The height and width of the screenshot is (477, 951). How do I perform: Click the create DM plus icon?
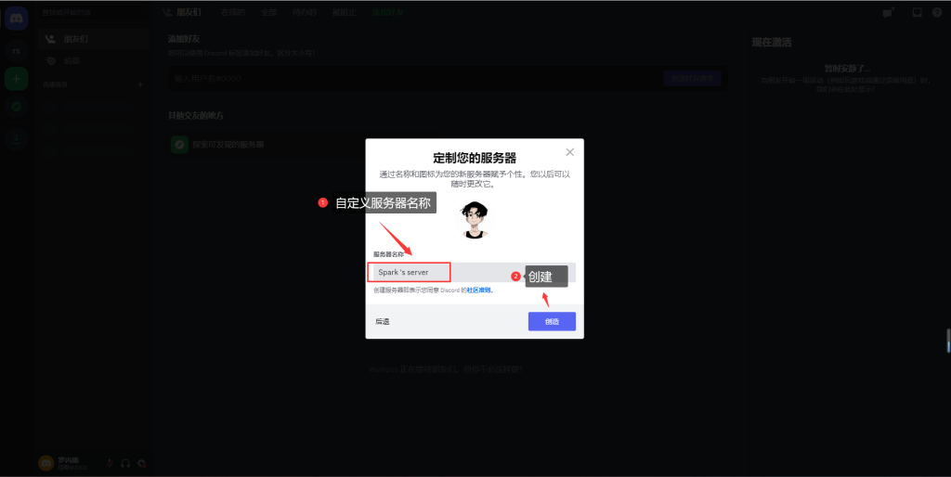(140, 84)
